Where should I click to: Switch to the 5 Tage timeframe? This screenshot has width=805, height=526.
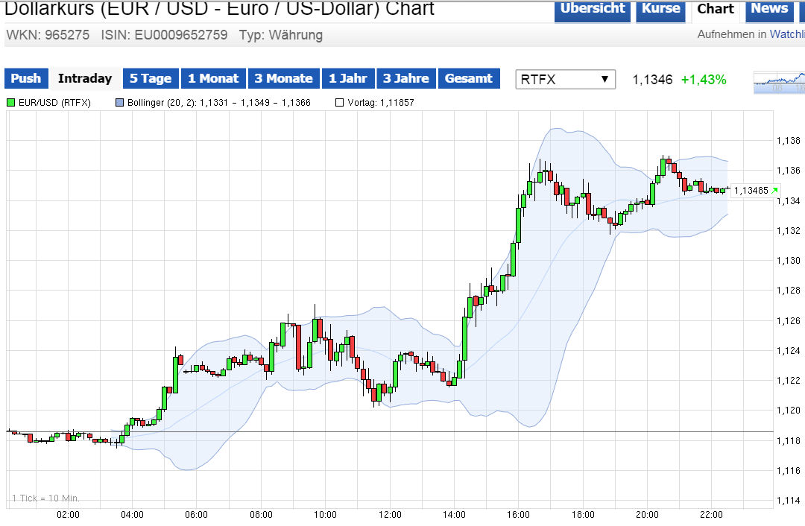pos(151,78)
